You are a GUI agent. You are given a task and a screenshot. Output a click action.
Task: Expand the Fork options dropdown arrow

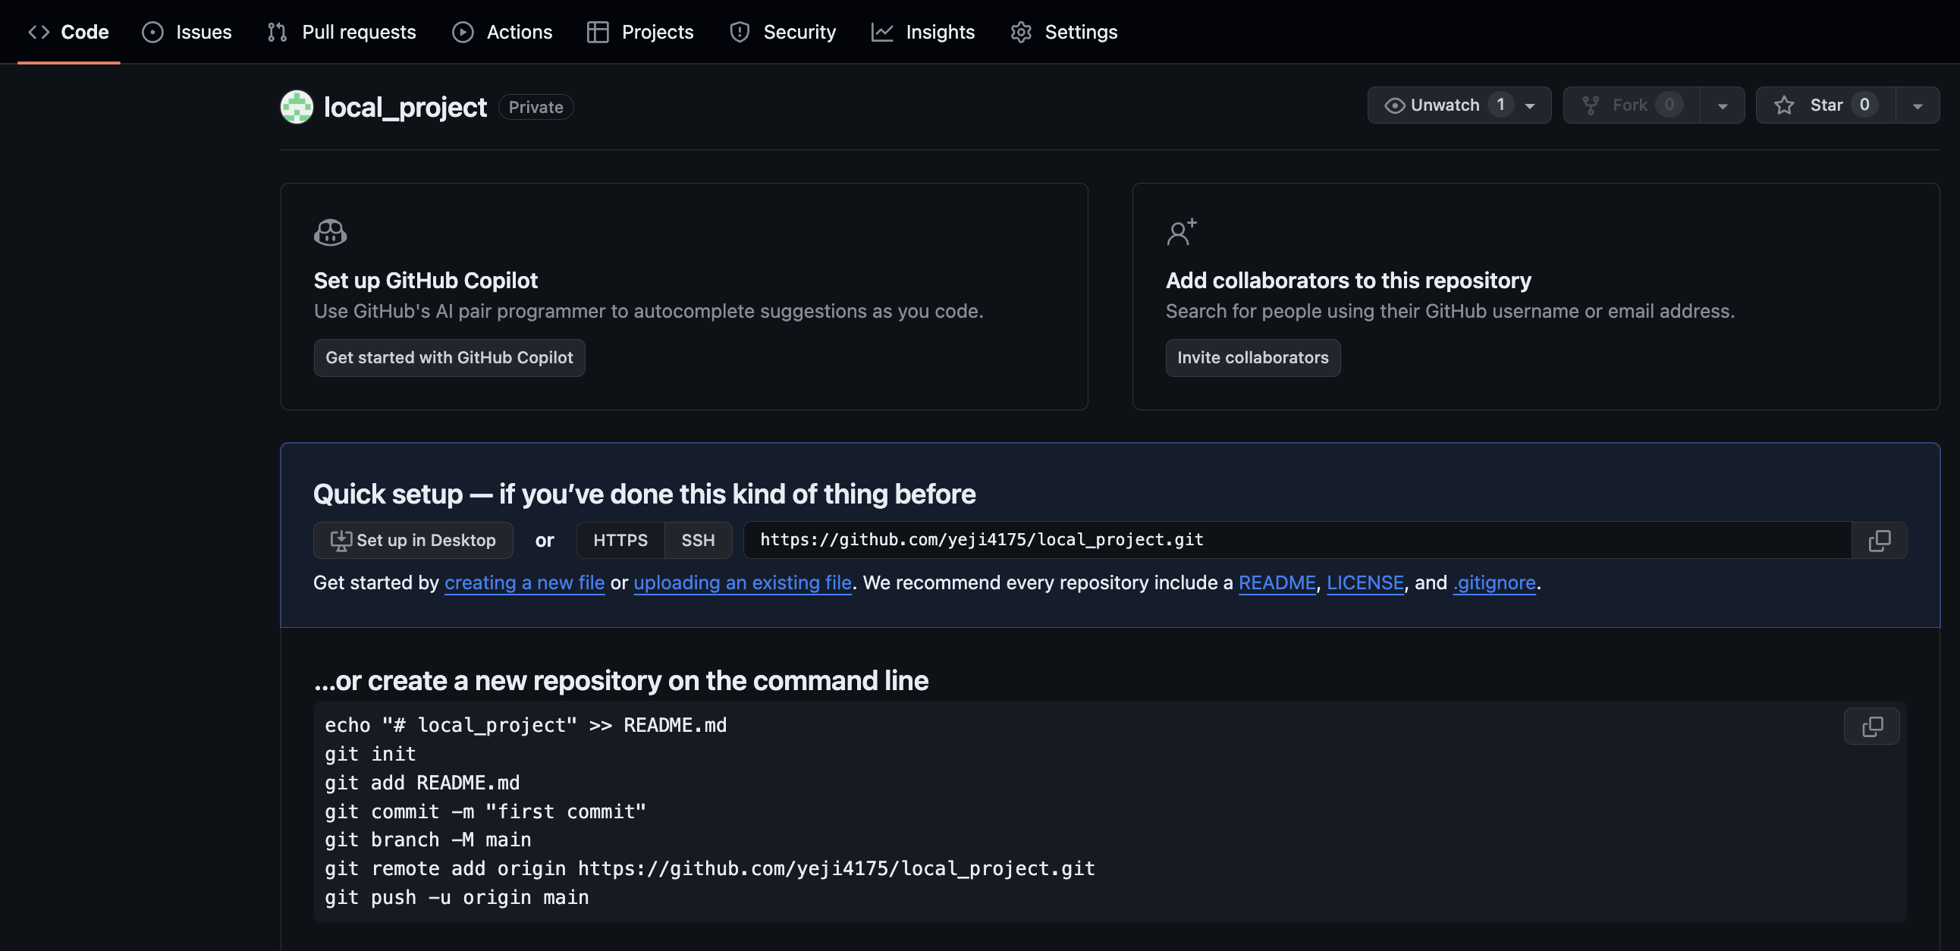(1723, 105)
